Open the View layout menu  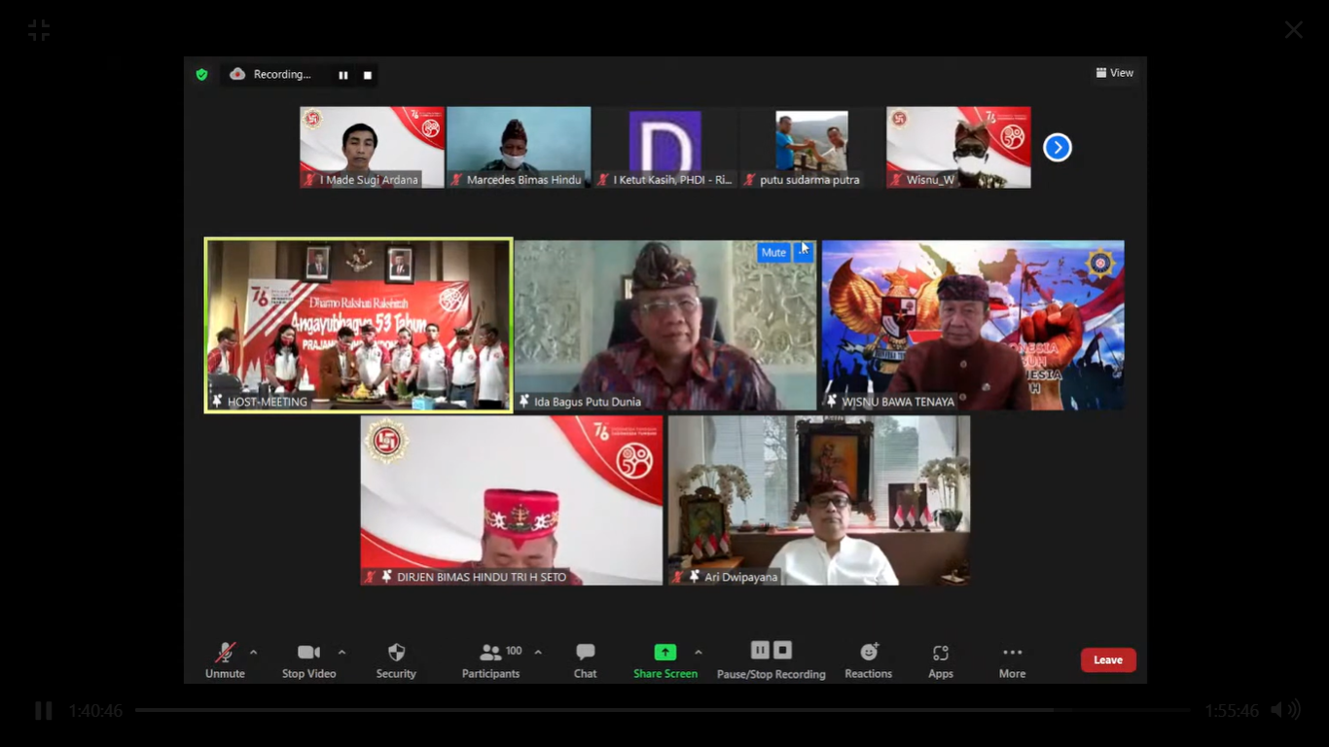coord(1115,73)
